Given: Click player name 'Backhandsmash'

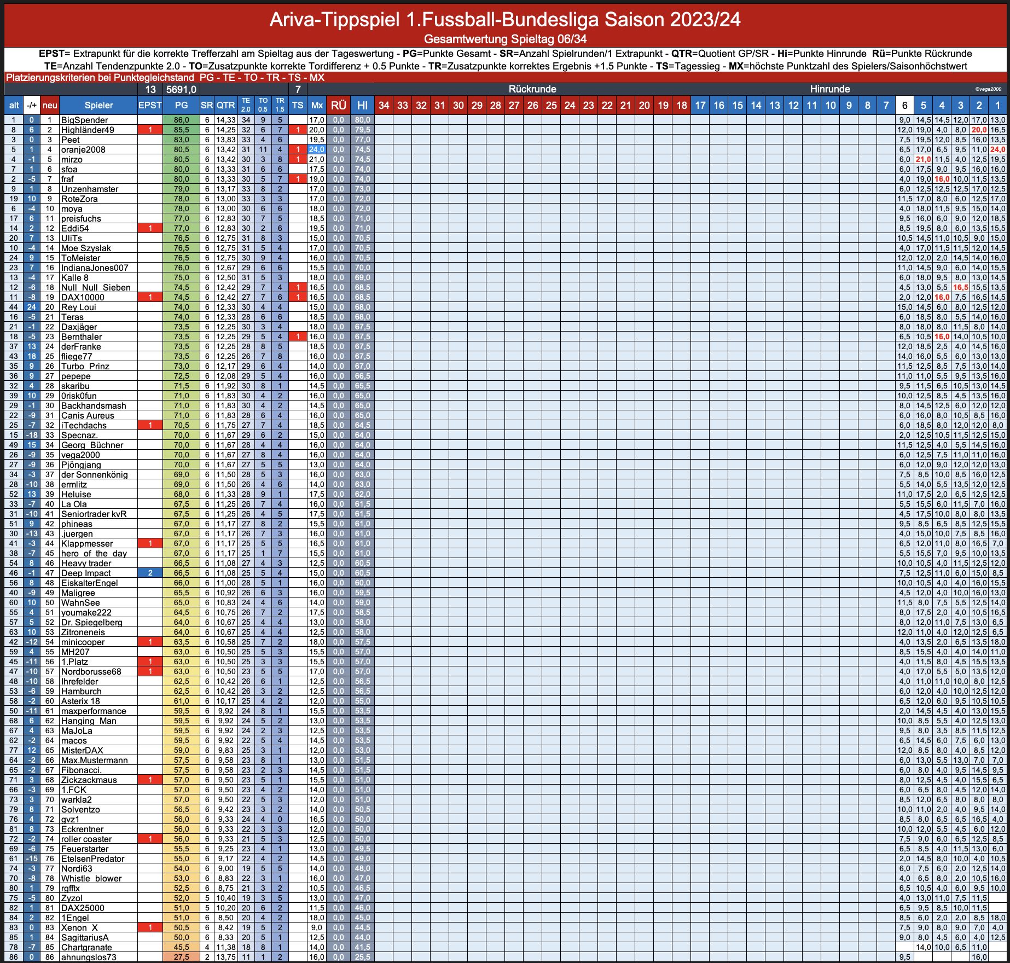Looking at the screenshot, I should pos(94,405).
